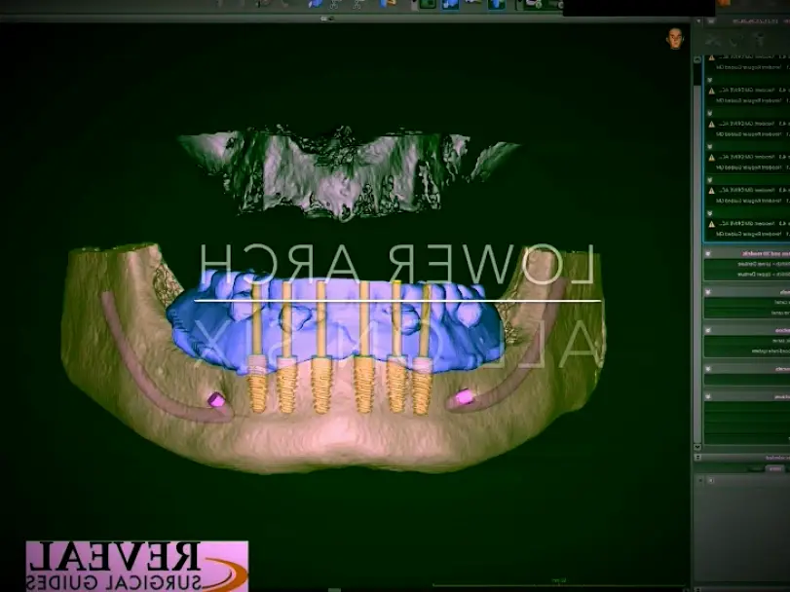Expand the chevron above the third implant entry
This screenshot has height=592, width=790.
[x=710, y=113]
